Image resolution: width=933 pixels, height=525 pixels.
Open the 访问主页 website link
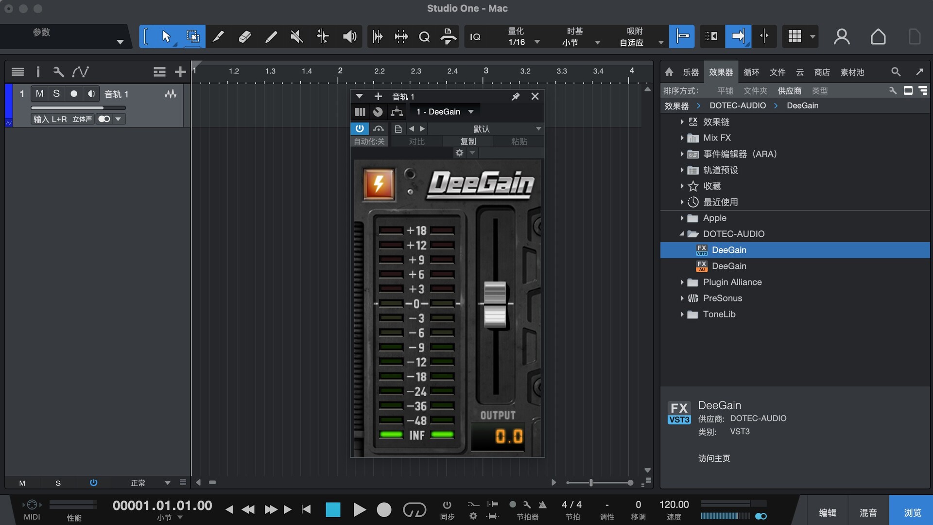tap(714, 458)
